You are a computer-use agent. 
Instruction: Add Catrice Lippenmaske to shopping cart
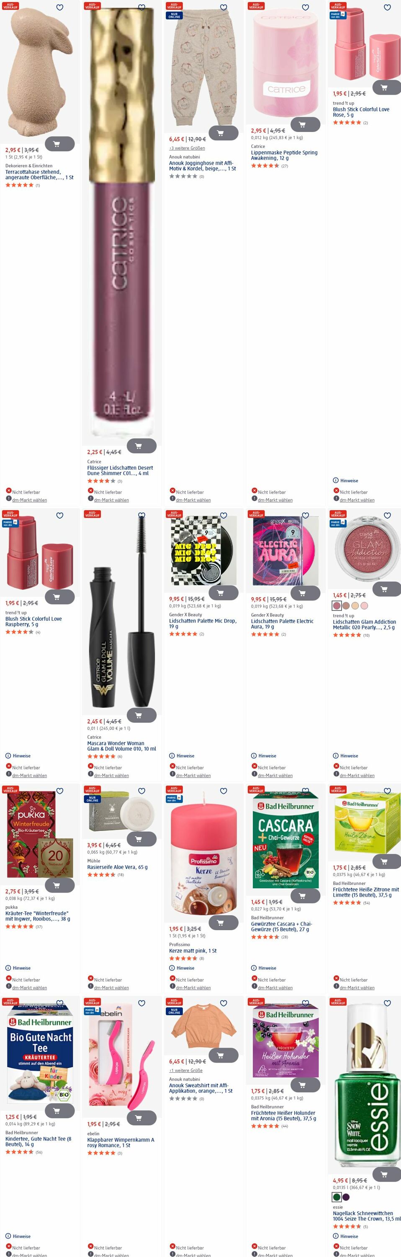305,124
